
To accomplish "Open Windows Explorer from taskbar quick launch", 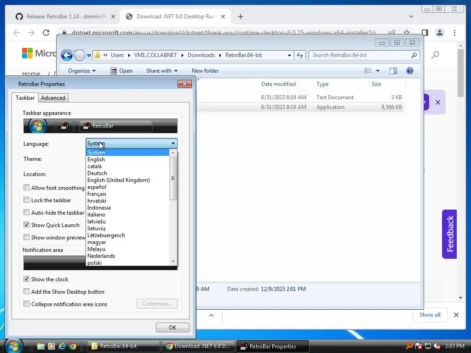I will tap(41, 346).
